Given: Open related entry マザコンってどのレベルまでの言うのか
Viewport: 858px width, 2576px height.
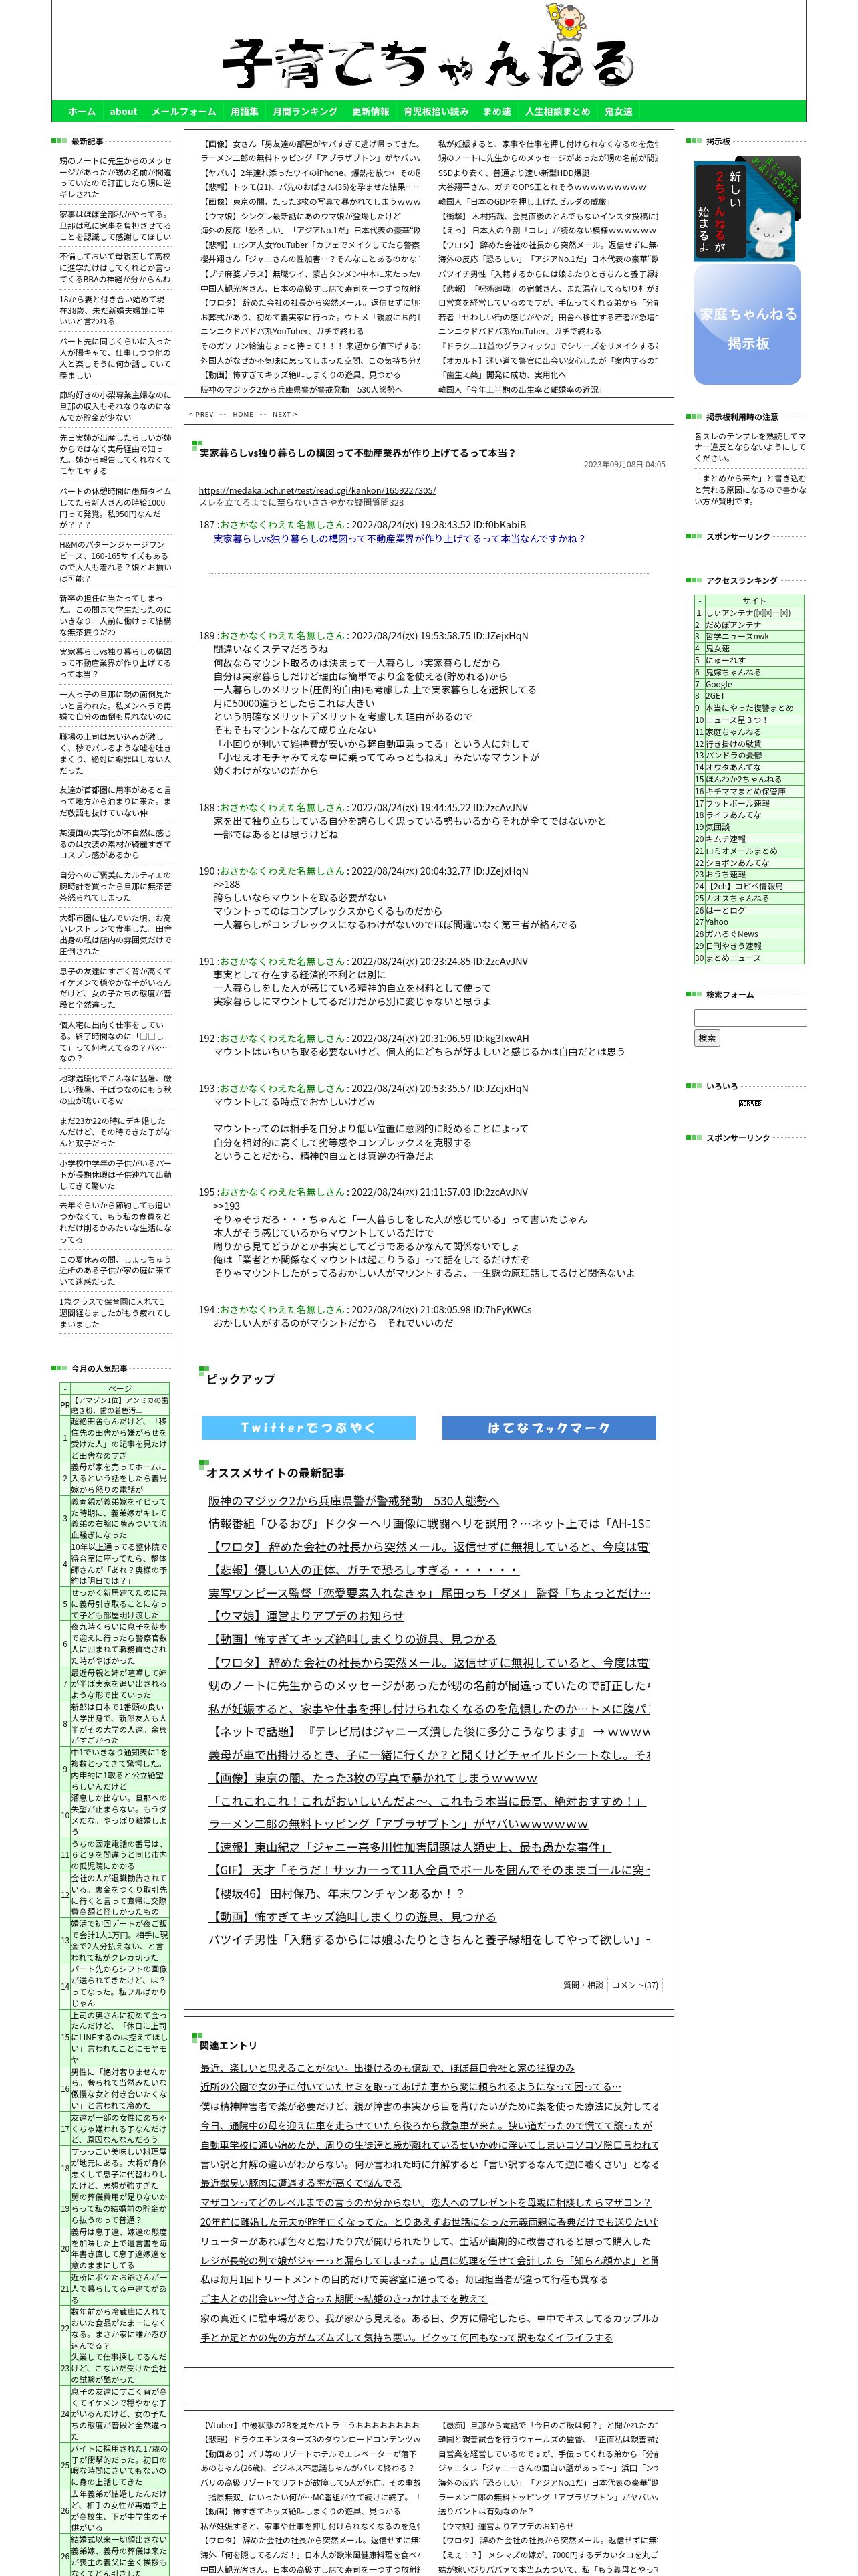Looking at the screenshot, I should click(426, 2202).
